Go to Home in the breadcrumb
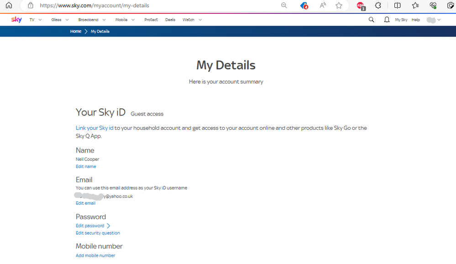456x264 pixels. point(76,32)
